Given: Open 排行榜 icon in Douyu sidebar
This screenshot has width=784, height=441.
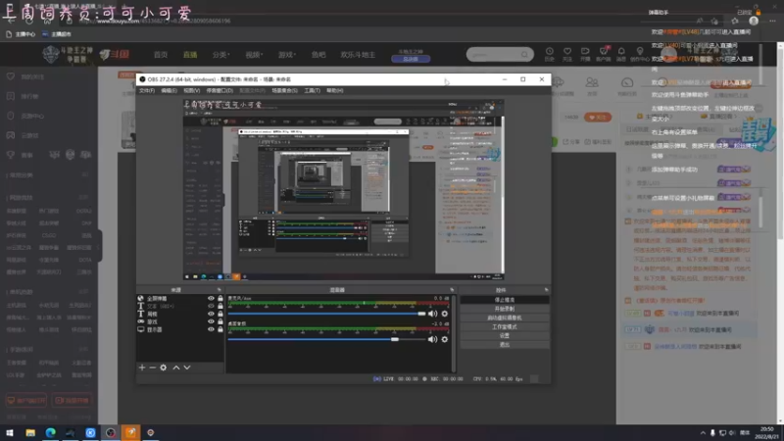Looking at the screenshot, I should pyautogui.click(x=11, y=96).
